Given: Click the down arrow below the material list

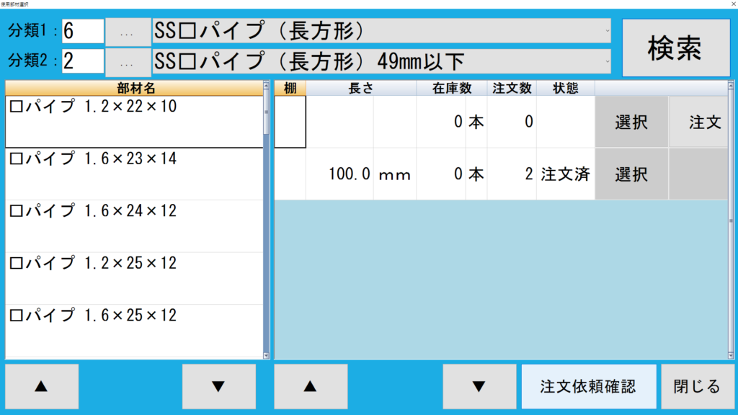Looking at the screenshot, I should 218,386.
